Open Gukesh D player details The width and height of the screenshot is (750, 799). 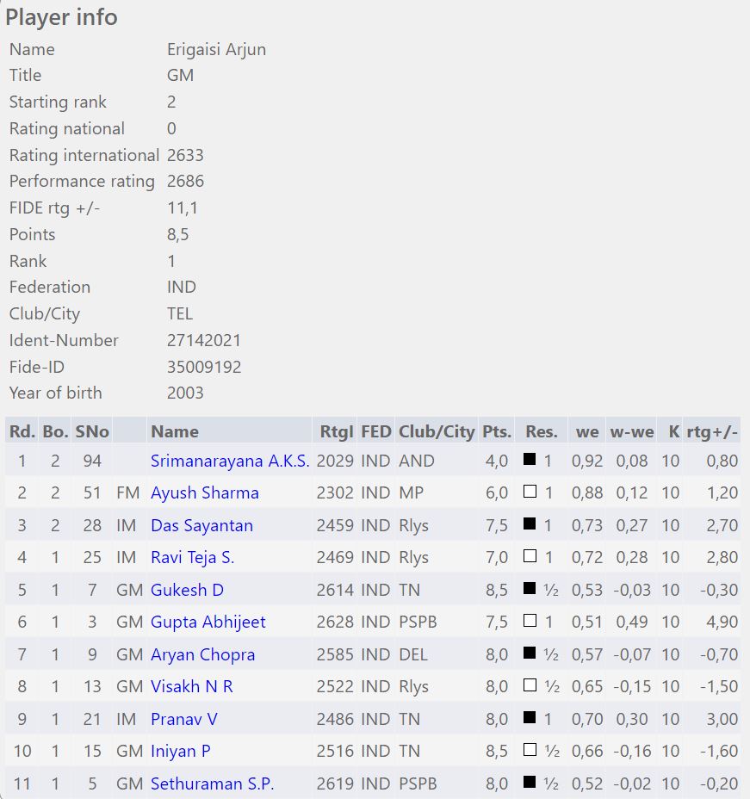pyautogui.click(x=187, y=590)
